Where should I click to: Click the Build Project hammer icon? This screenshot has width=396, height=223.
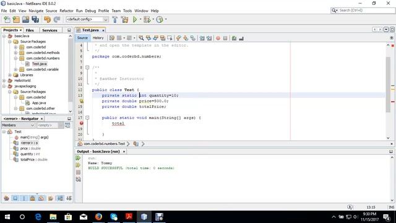pyautogui.click(x=115, y=19)
